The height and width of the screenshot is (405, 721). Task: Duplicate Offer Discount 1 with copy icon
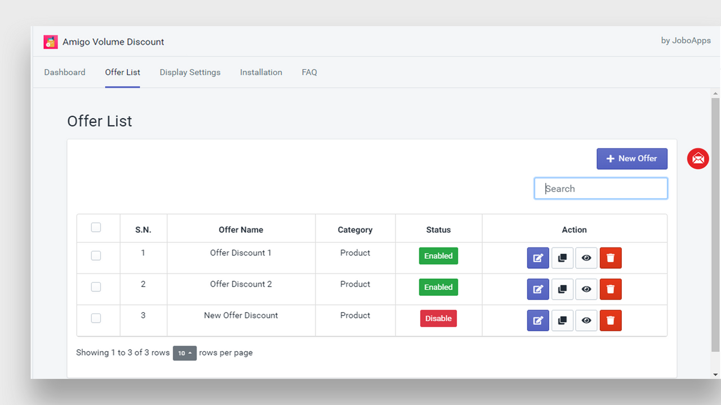point(562,258)
